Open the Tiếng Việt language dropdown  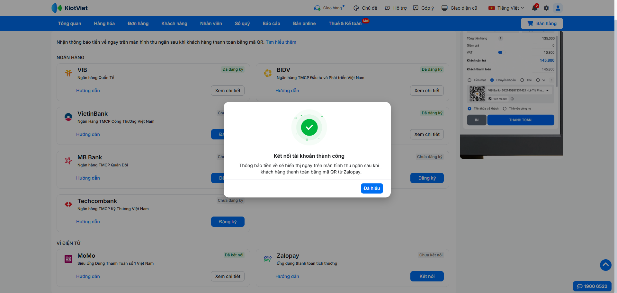click(x=506, y=8)
